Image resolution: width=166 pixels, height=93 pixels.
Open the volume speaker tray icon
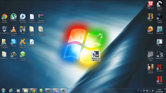(153, 91)
